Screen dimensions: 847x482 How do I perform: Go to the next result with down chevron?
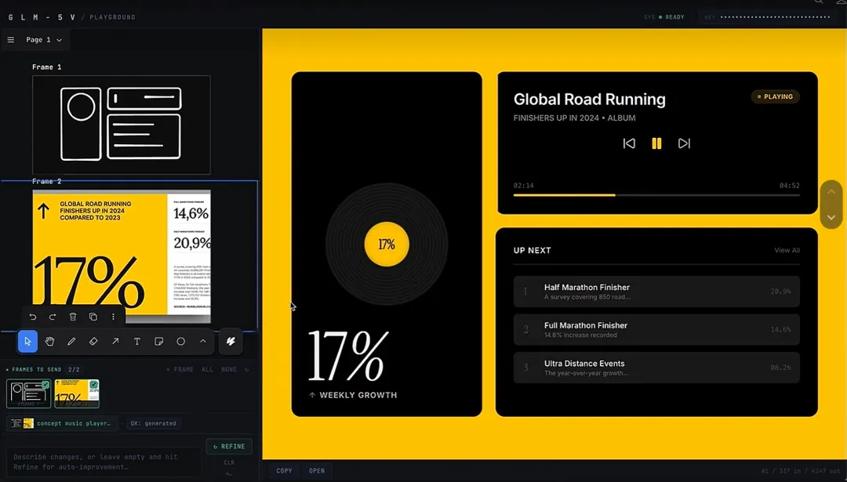coord(831,218)
